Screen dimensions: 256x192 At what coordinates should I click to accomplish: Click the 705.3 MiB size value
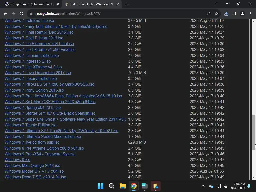point(137,73)
